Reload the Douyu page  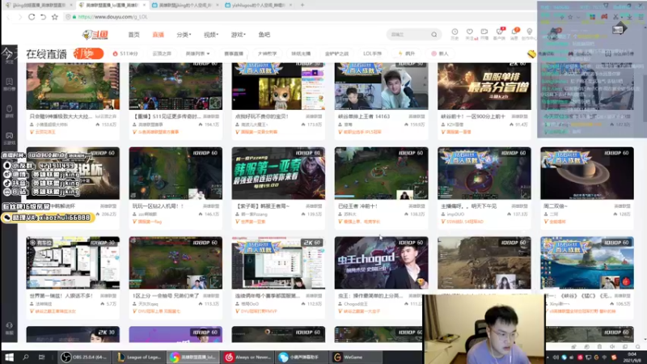click(x=32, y=17)
